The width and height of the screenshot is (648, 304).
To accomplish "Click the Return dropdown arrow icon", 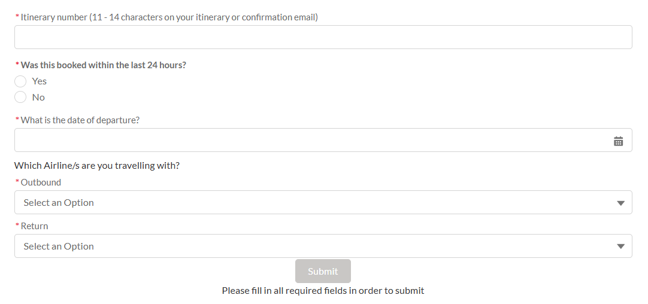I will (620, 247).
